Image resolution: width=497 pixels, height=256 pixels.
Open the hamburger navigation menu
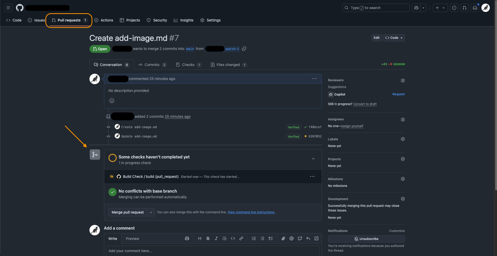pyautogui.click(x=8, y=8)
